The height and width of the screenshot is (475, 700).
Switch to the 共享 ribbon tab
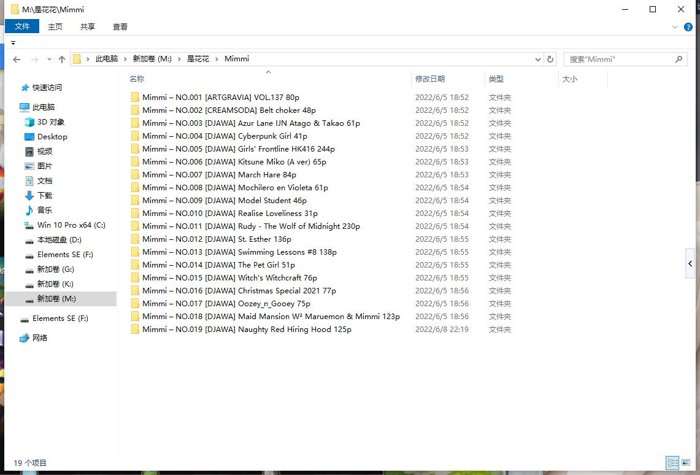point(88,27)
